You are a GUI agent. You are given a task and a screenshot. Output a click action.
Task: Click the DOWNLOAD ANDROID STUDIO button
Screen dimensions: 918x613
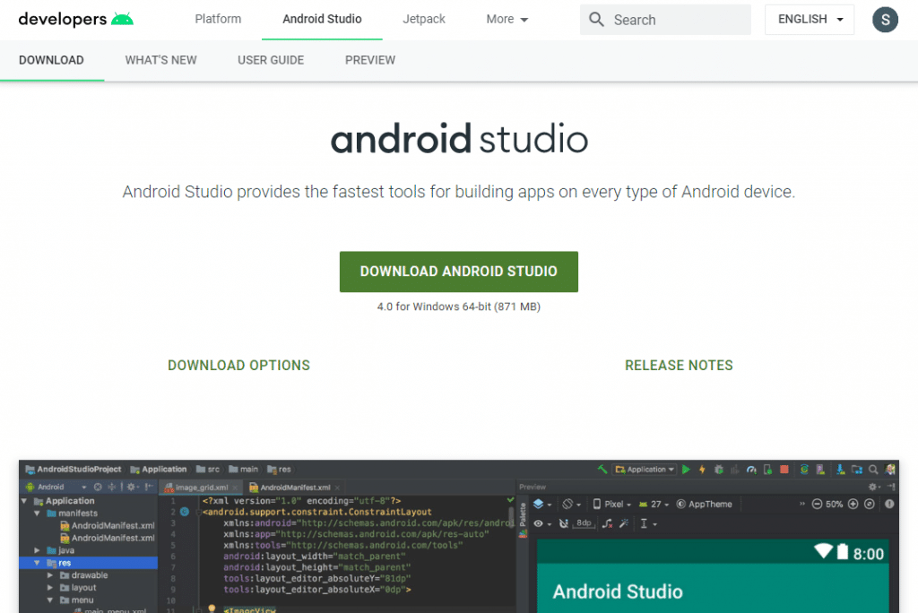pyautogui.click(x=458, y=272)
